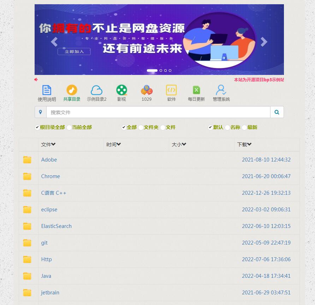315x305 pixels.
Task: Open the 本站为开源项目bp3示例站 link
Action: [259, 80]
